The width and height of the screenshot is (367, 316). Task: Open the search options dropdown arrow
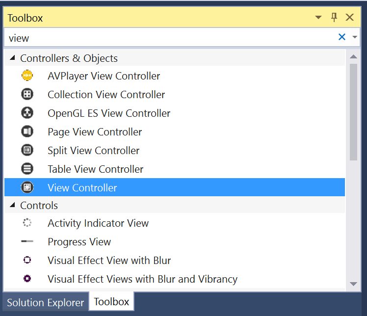click(355, 37)
